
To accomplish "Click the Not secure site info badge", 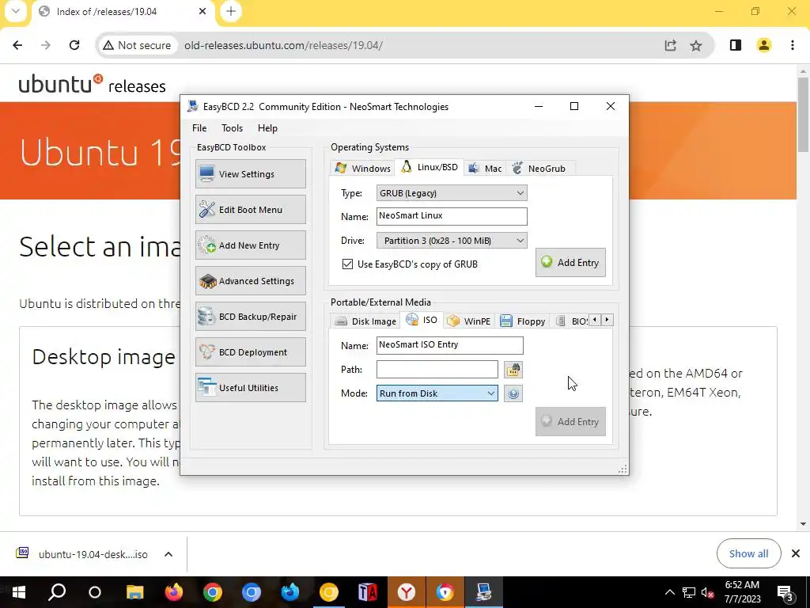I will (x=137, y=45).
